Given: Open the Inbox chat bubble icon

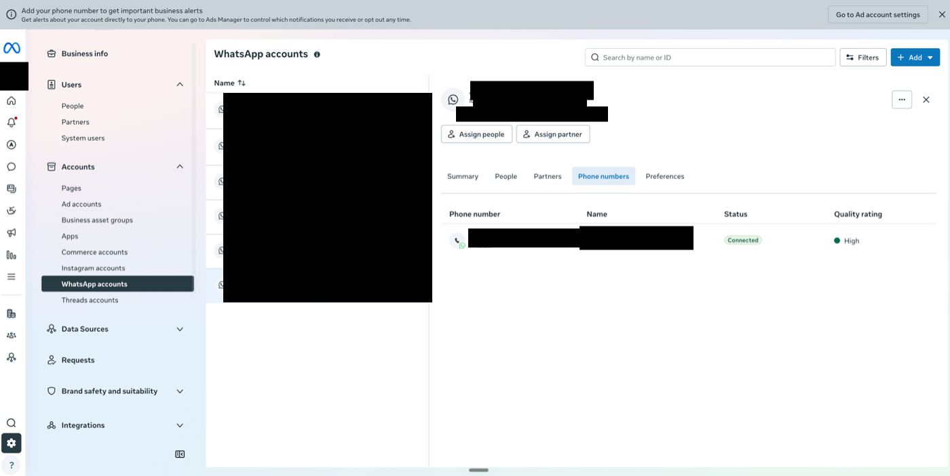Looking at the screenshot, I should [11, 167].
